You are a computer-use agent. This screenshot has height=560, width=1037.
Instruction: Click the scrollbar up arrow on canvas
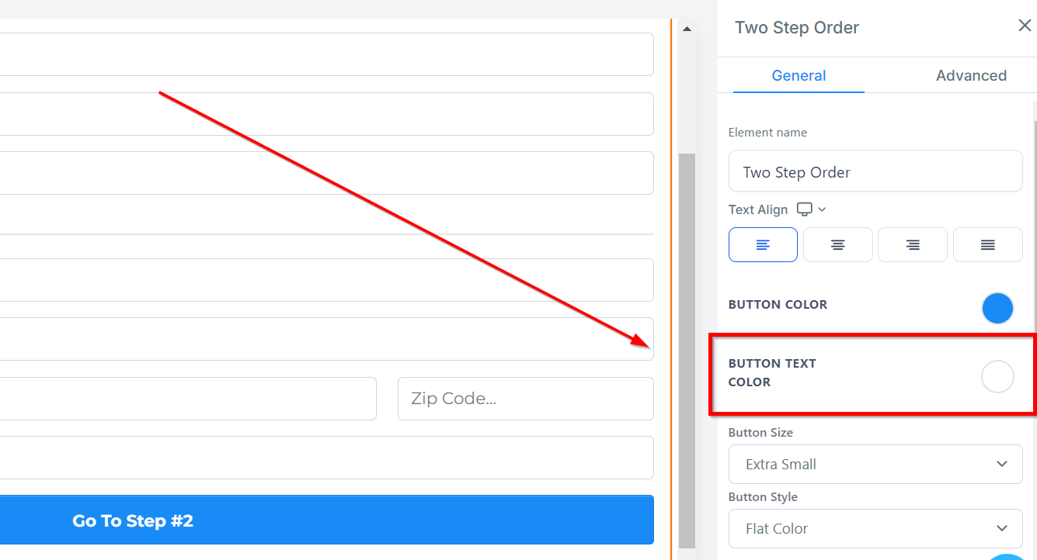coord(687,29)
